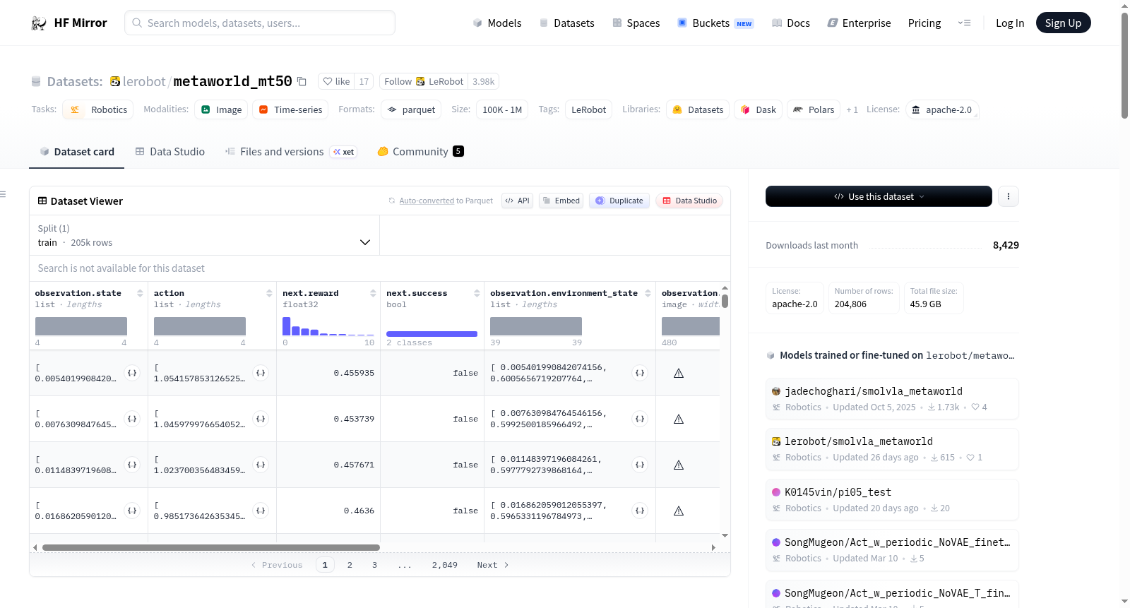Viewport: 1130px width, 608px height.
Task: Click the Embed button
Action: pyautogui.click(x=561, y=201)
